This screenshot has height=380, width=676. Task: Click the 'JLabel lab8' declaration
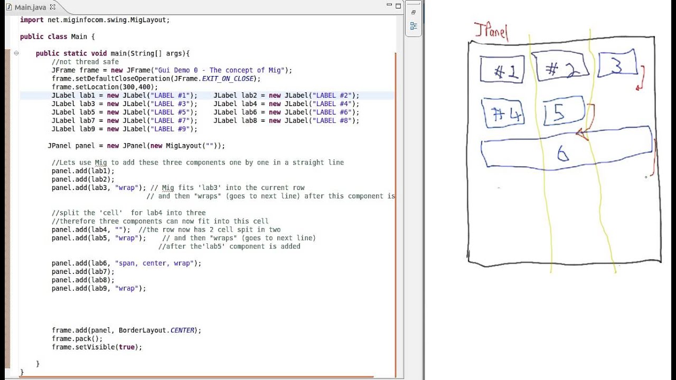[286, 121]
